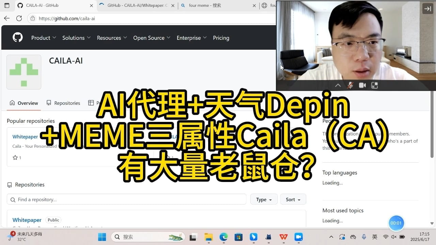Click the 'Find a repository' search field
Viewport: 436px width, 245px height.
tap(126, 199)
